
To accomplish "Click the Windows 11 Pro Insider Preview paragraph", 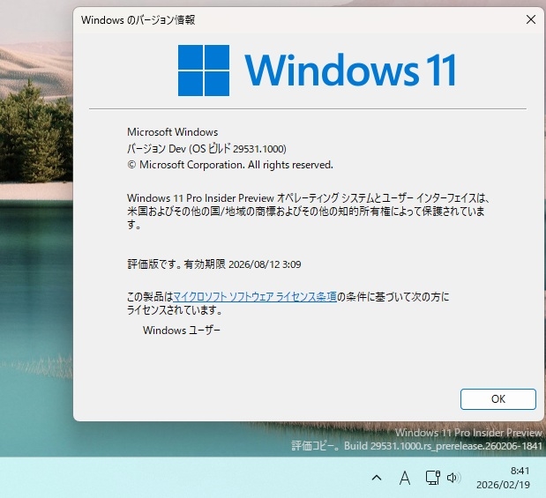I will [308, 212].
